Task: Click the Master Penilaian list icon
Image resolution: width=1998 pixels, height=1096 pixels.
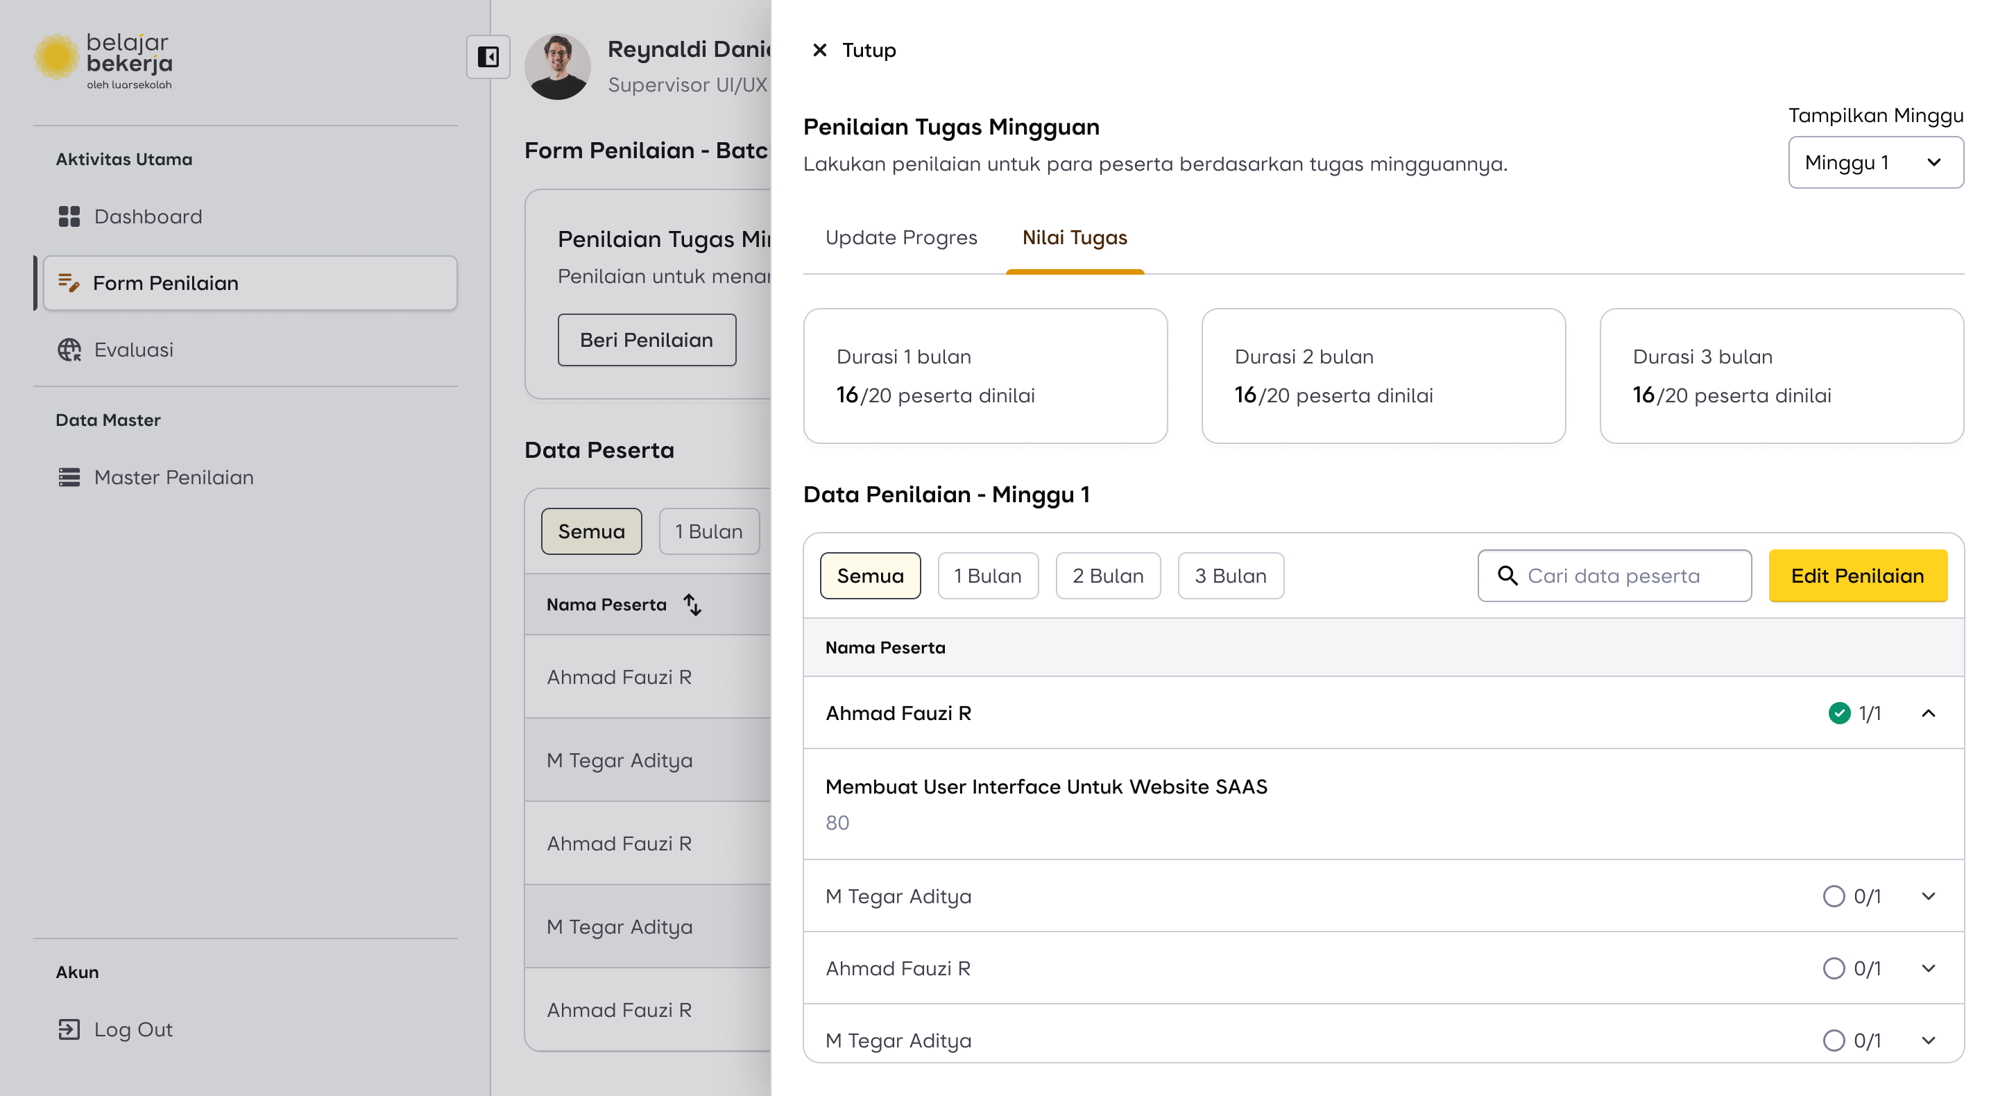Action: coord(69,477)
